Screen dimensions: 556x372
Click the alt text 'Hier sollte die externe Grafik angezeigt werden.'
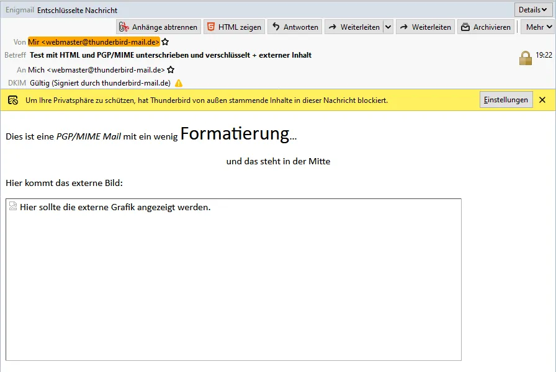click(x=115, y=207)
